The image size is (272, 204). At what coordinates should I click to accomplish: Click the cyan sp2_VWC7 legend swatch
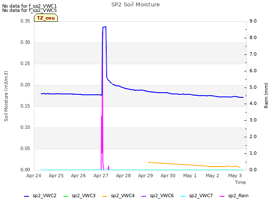point(183,196)
